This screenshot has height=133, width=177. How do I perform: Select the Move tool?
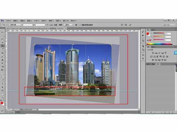[x=2, y=32]
